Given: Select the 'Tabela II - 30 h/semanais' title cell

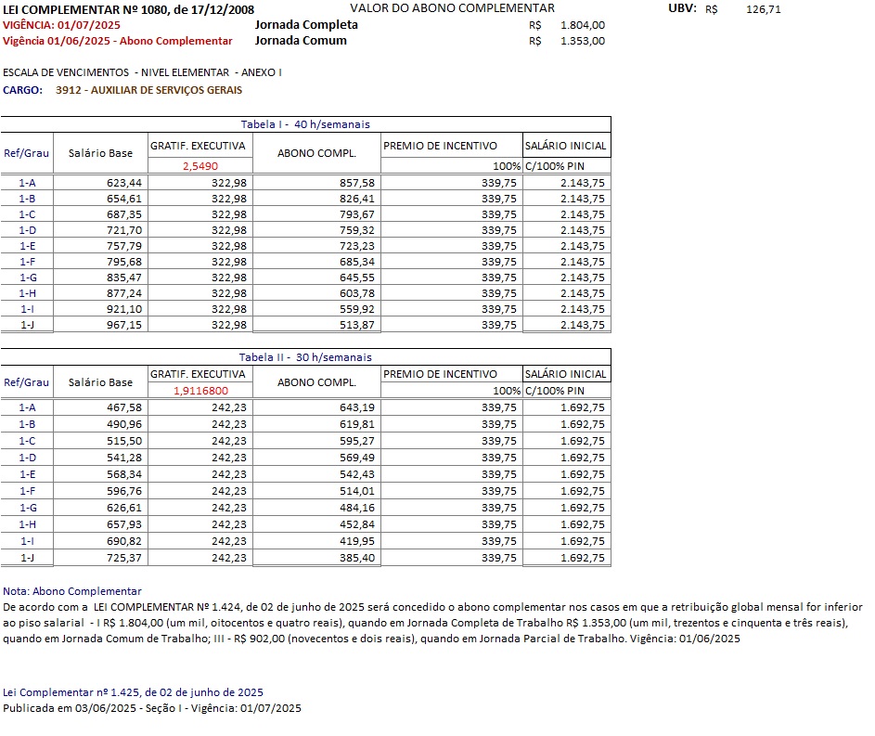Looking at the screenshot, I should tap(305, 357).
